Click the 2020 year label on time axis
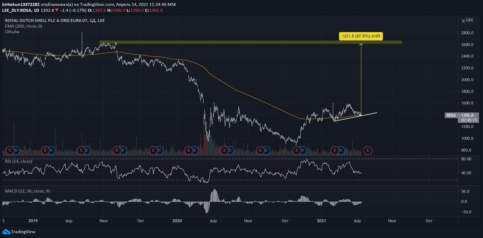 tap(177, 221)
